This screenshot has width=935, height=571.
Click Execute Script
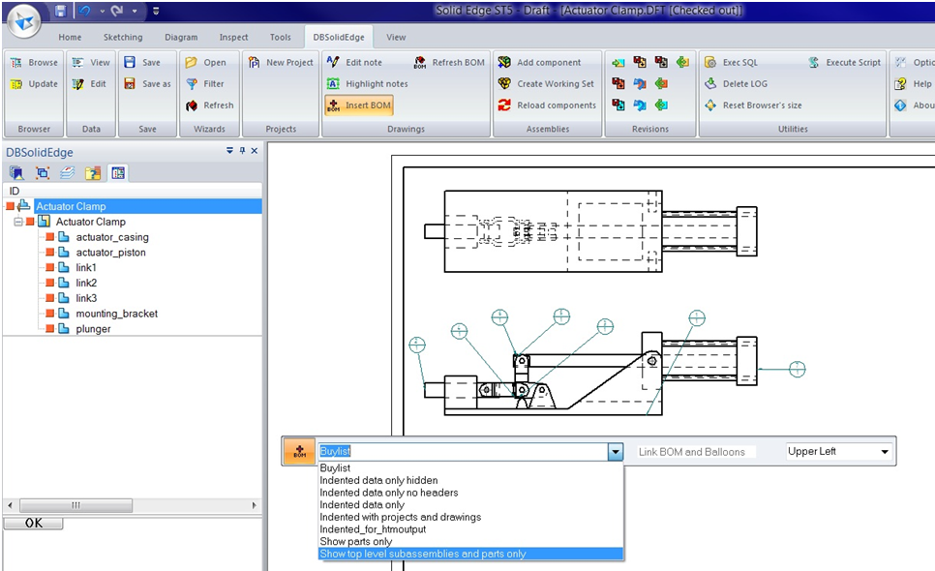click(844, 63)
